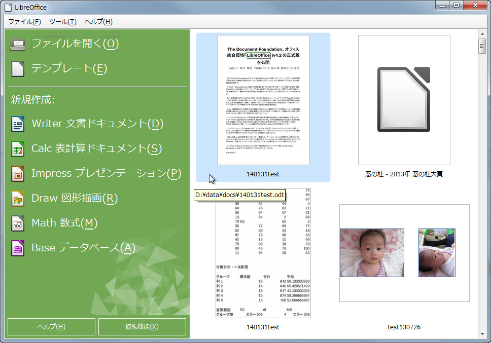
Task: Select the Draw drawing icon
Action: point(18,198)
